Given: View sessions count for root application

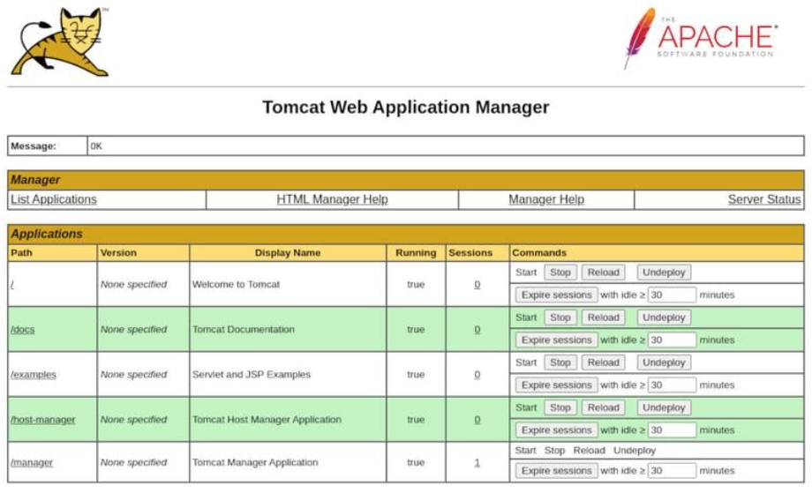Looking at the screenshot, I should [477, 285].
